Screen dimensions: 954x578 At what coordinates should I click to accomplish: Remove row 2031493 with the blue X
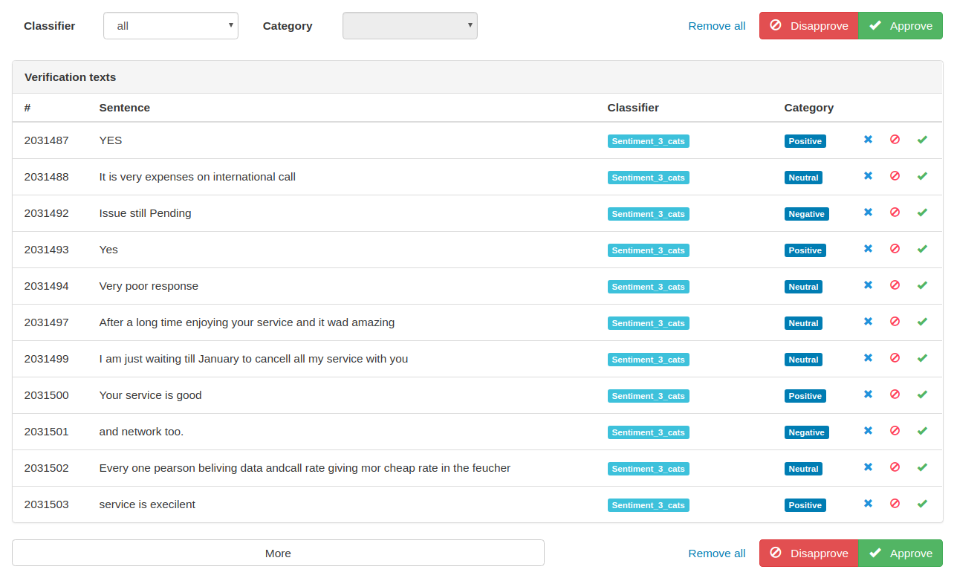868,249
